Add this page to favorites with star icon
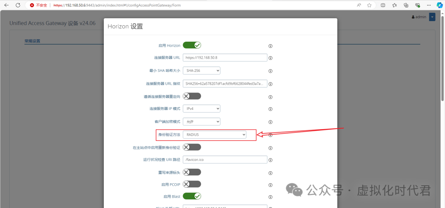The image size is (445, 208). pos(369,5)
